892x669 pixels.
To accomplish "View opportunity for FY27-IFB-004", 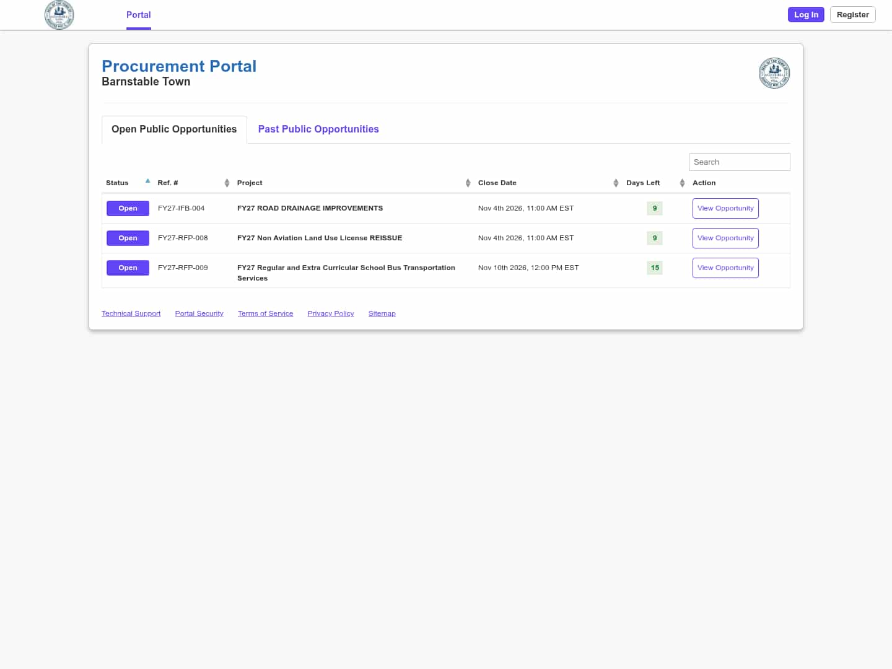I will click(x=725, y=209).
